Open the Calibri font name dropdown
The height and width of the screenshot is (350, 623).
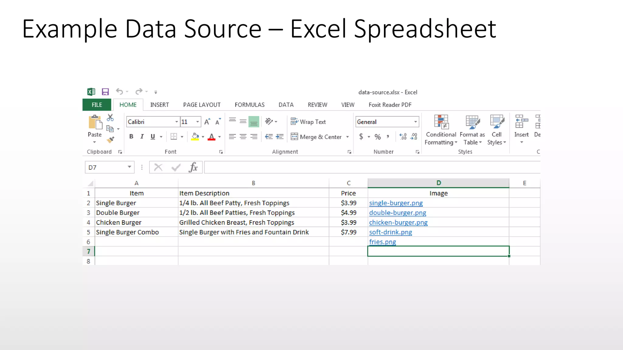pos(177,122)
